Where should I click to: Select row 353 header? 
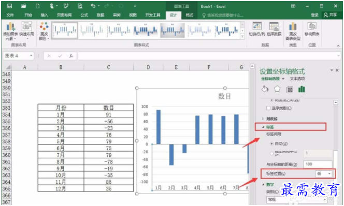point(6,108)
